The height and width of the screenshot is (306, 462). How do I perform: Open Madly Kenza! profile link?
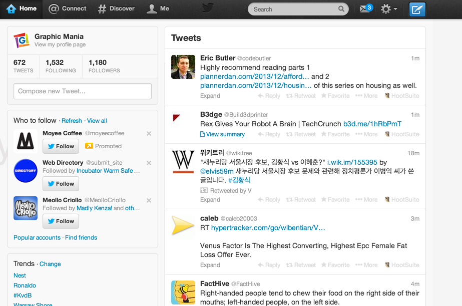click(x=94, y=208)
